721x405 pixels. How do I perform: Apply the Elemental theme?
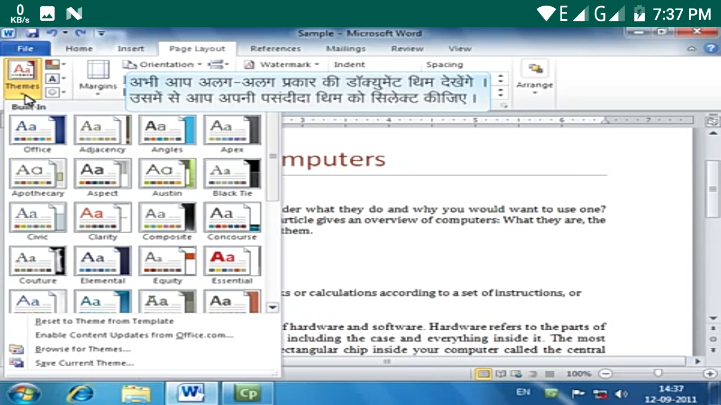(x=103, y=265)
